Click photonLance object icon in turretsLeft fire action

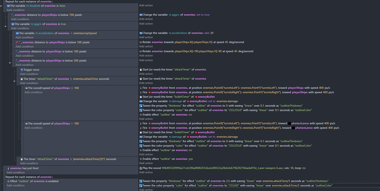[x=289, y=124]
